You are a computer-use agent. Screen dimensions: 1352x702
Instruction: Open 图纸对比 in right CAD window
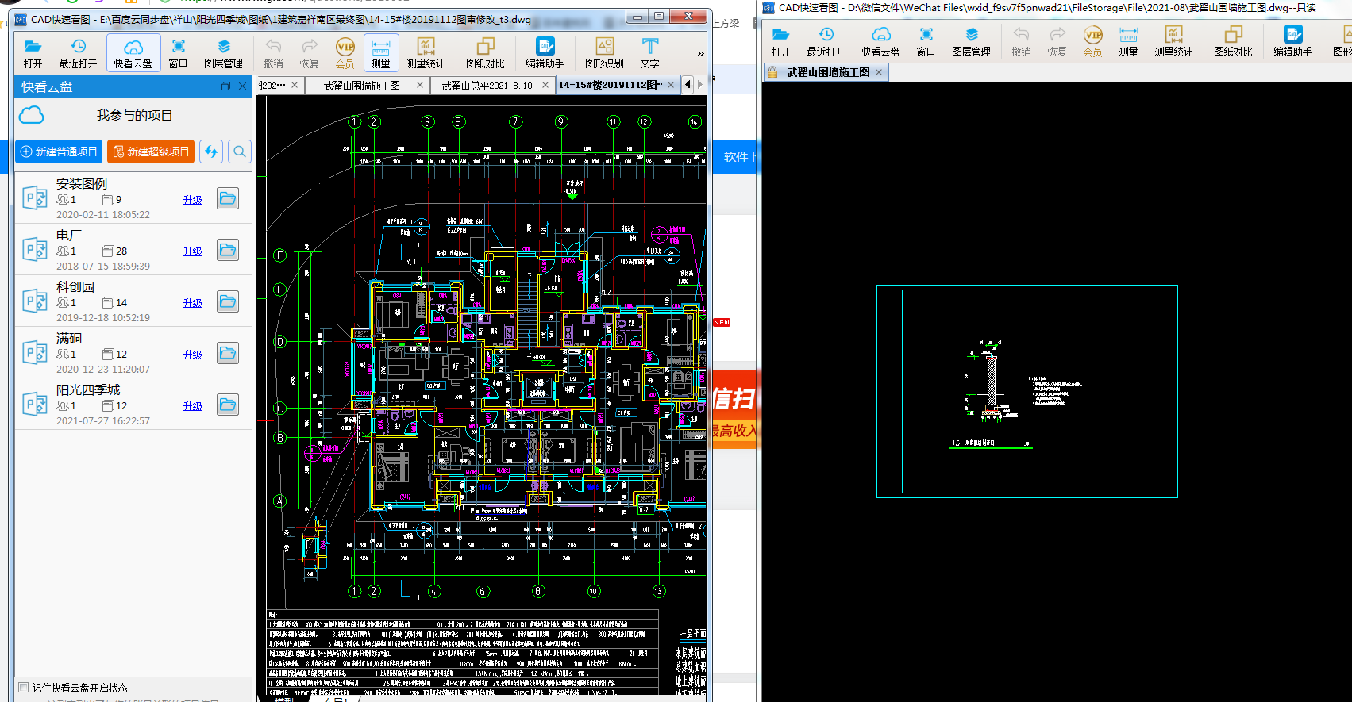coord(1233,42)
